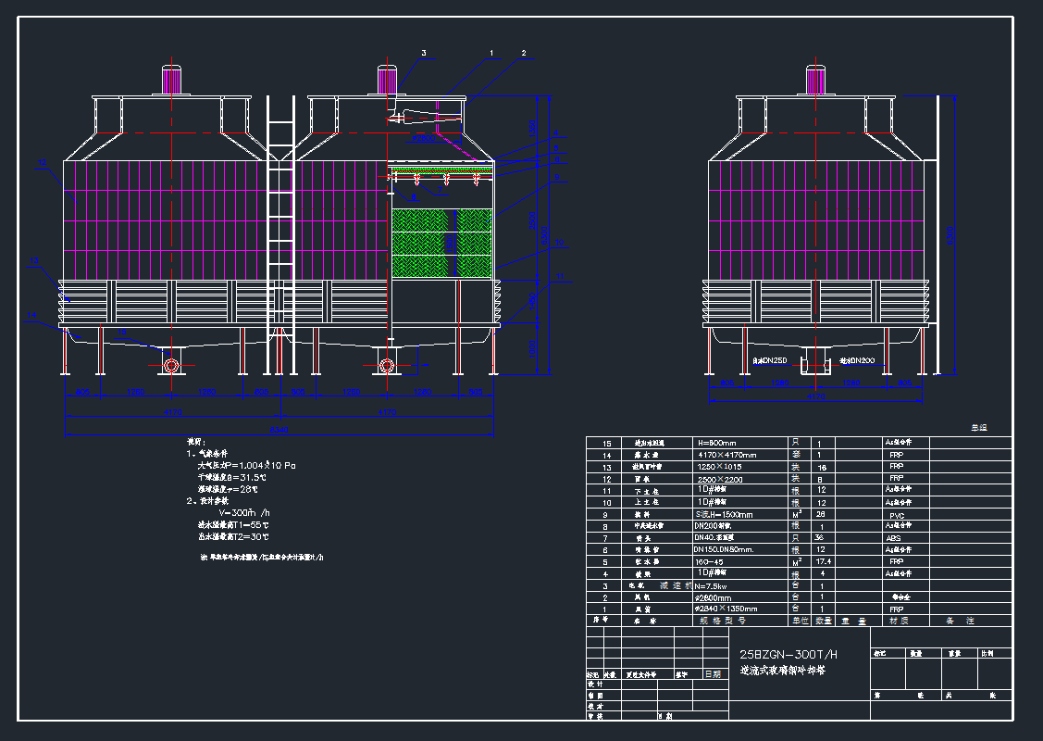Click part callout number 3 at top
Screen dimensions: 1043x741
pyautogui.click(x=424, y=54)
